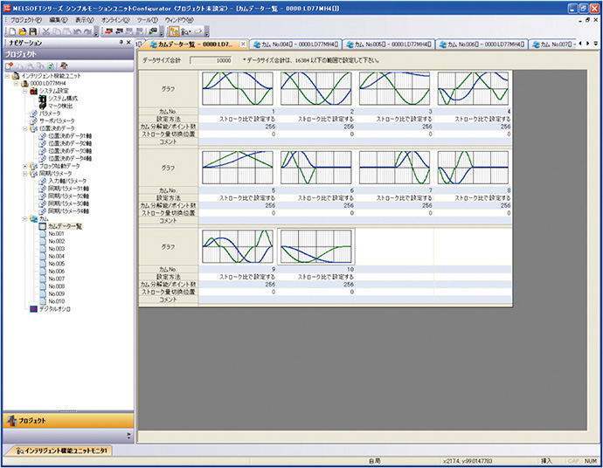603x468 pixels.
Task: Select cam No.003 in the tree
Action: click(56, 248)
